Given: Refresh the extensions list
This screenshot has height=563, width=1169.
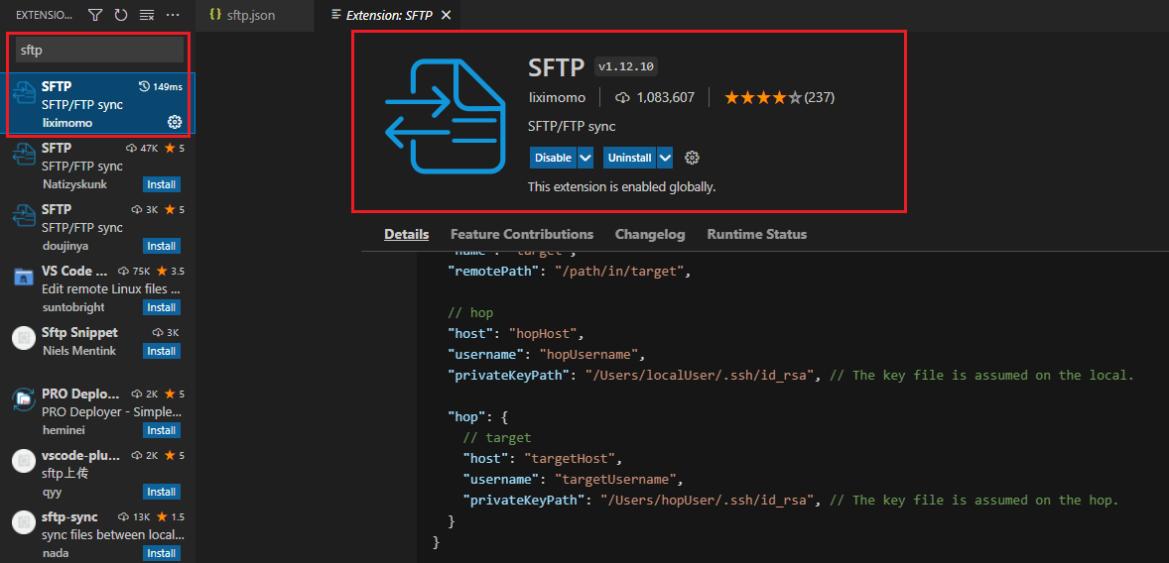Looking at the screenshot, I should 121,15.
